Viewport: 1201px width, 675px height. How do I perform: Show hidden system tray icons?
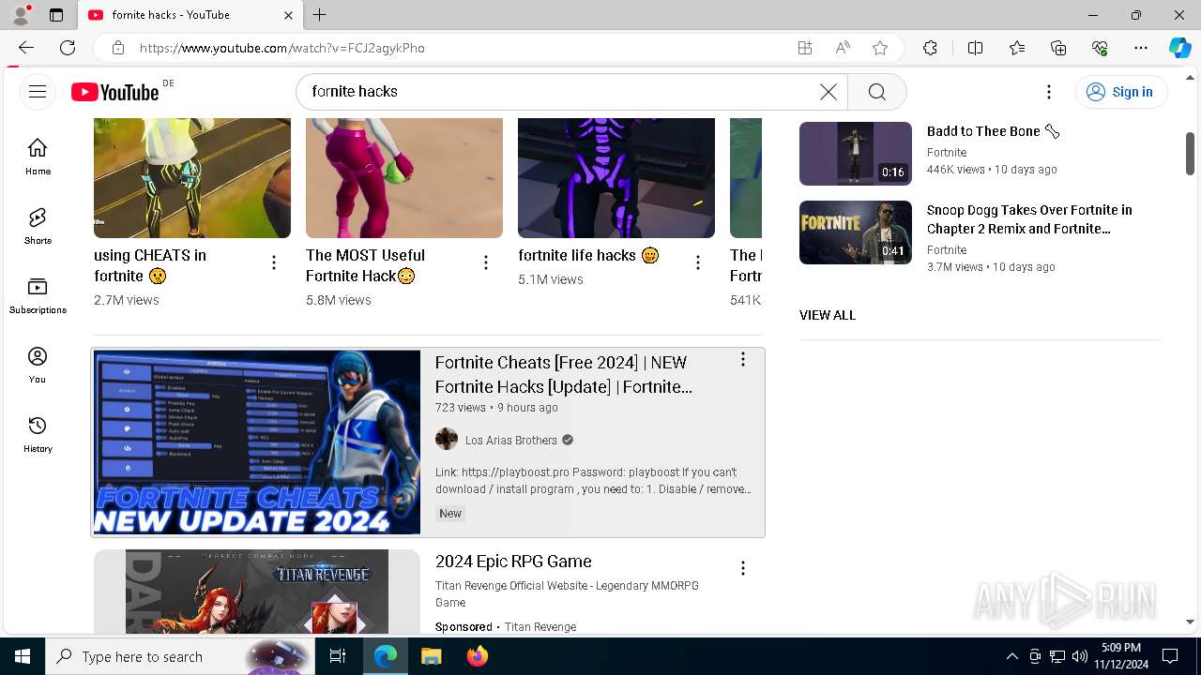(1011, 656)
